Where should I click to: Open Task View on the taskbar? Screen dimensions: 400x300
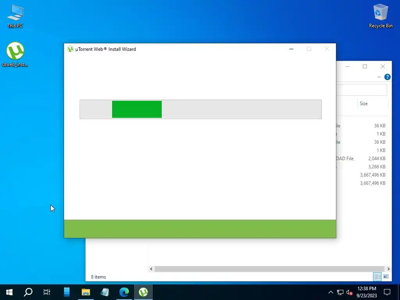coord(47,292)
